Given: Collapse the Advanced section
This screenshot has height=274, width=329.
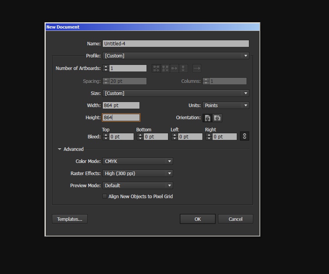Looking at the screenshot, I should click(60, 149).
